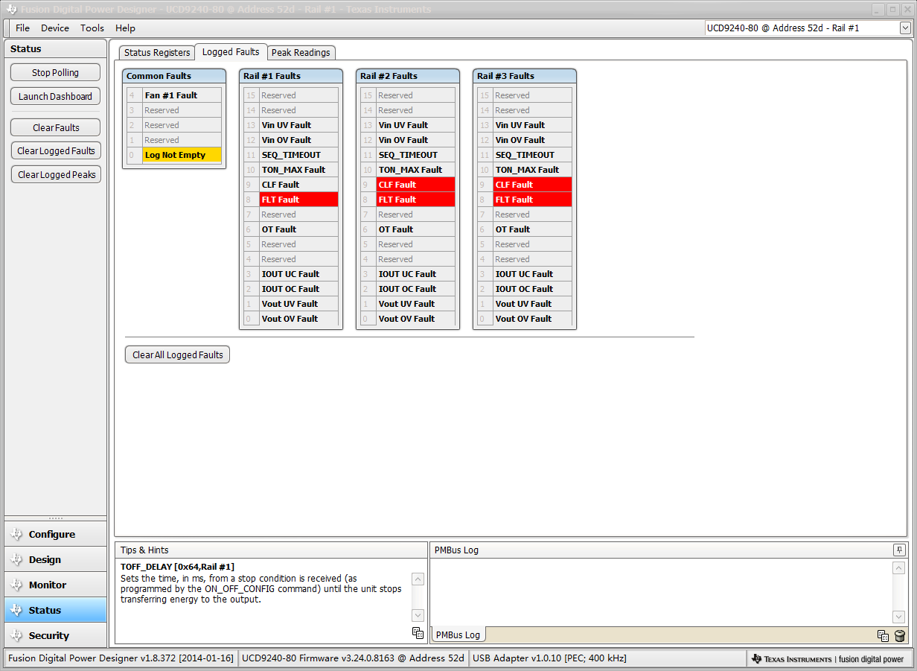Click the yellow Log Not Empty indicator

[x=182, y=155]
